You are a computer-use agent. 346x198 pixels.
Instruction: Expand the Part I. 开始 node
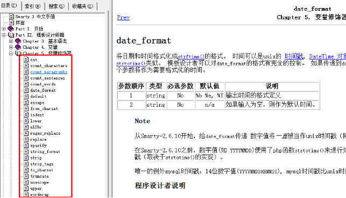coord(4,29)
